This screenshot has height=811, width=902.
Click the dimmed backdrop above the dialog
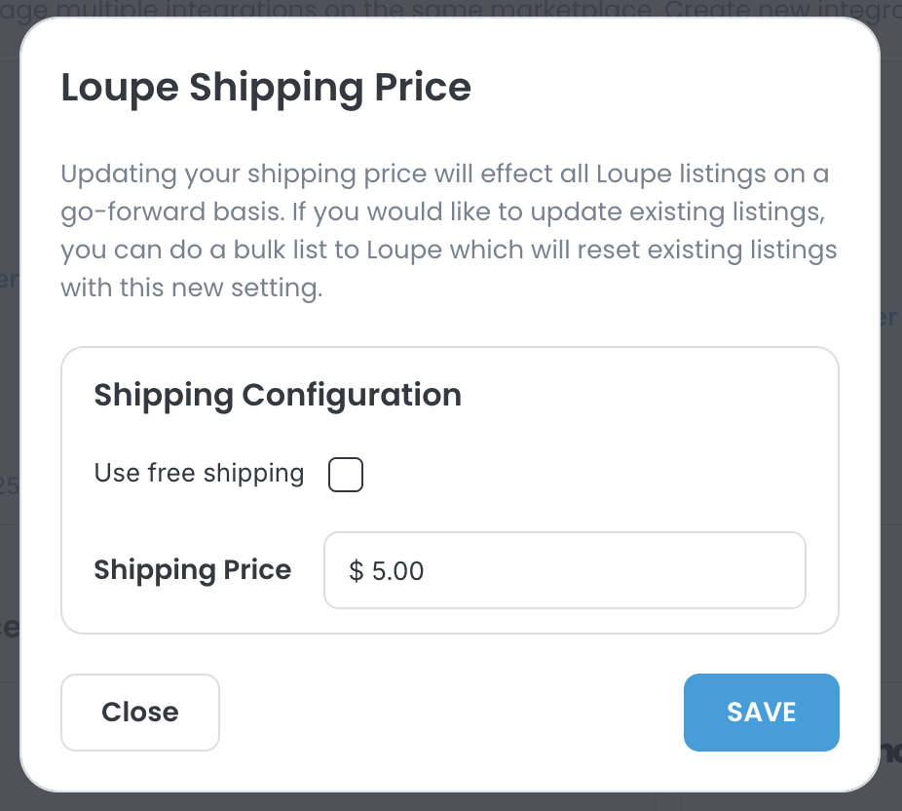point(448,8)
